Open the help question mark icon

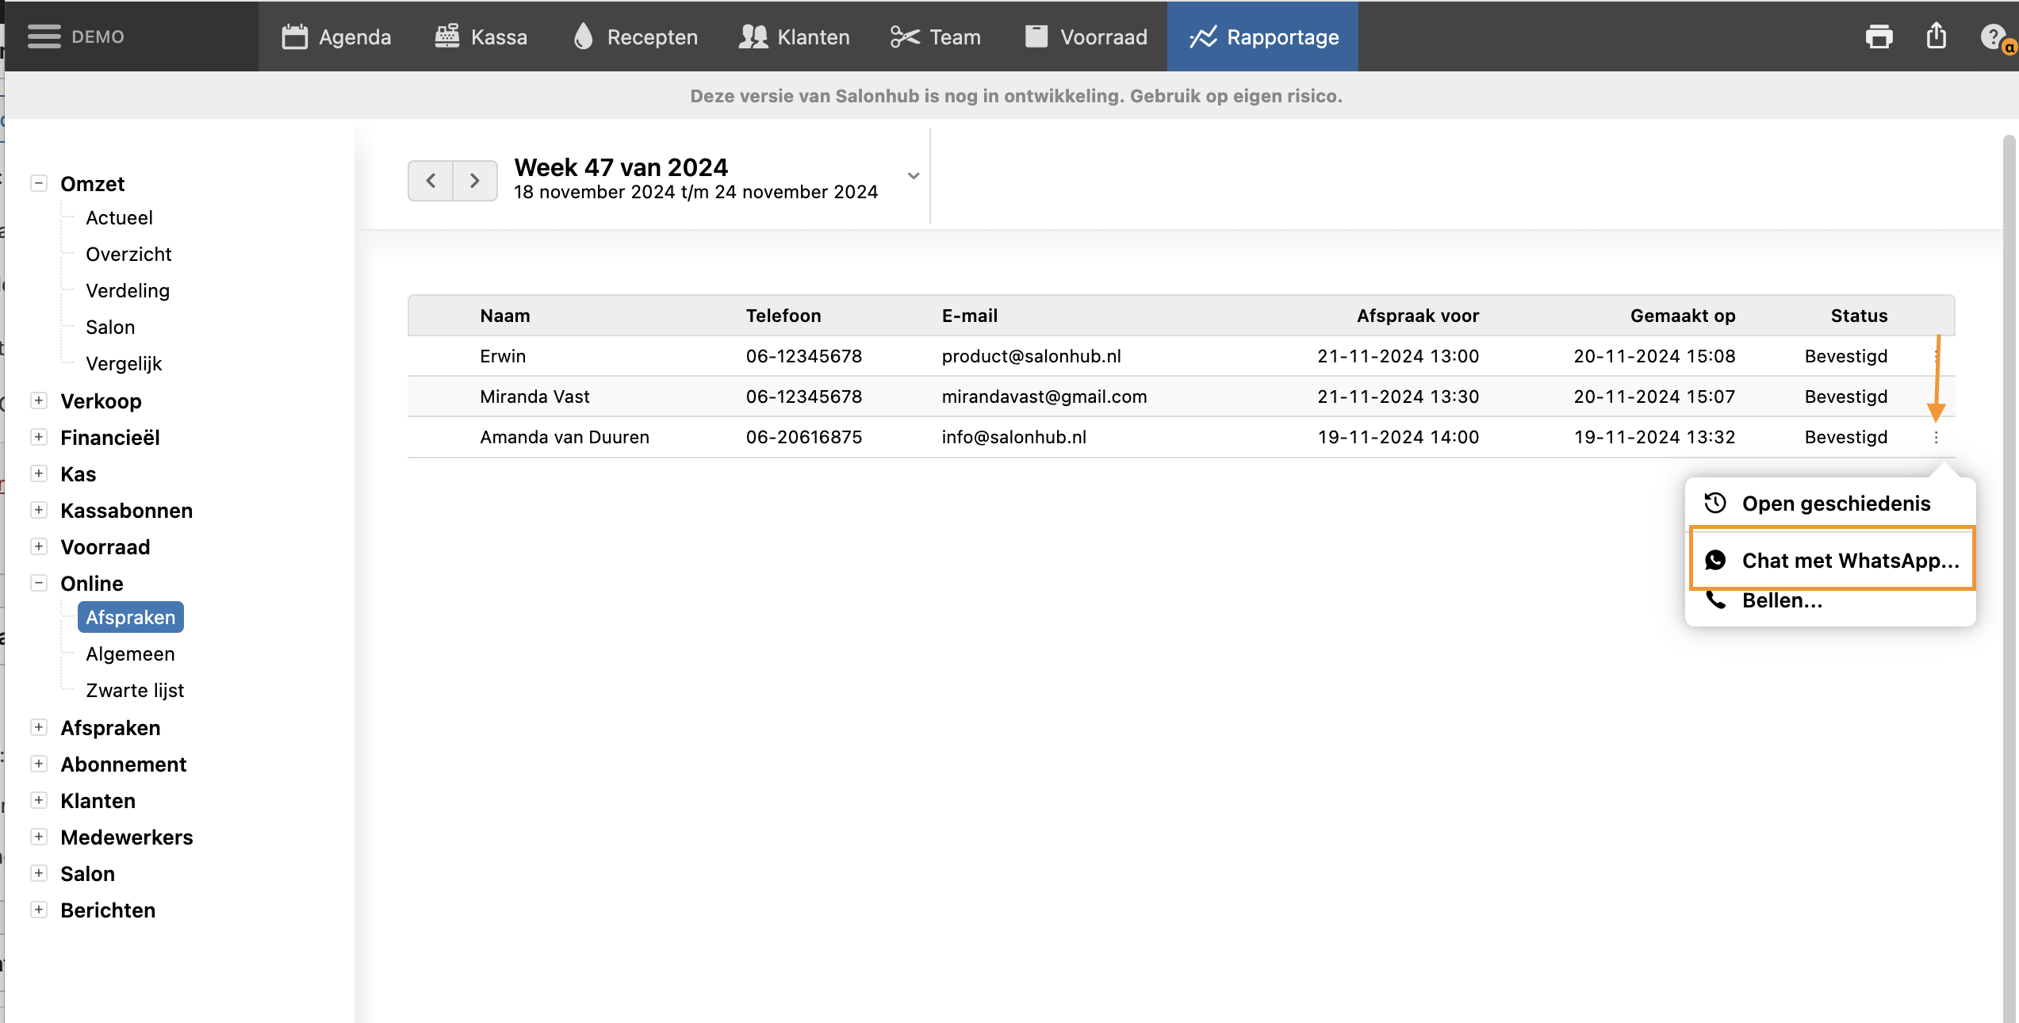pos(1992,36)
